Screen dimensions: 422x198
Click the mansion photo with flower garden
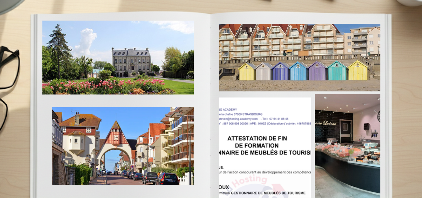(118, 57)
